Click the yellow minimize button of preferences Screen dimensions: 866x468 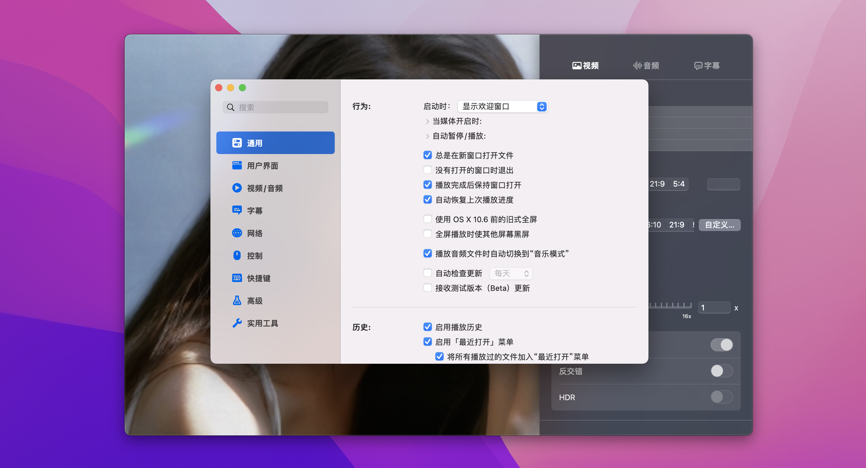[231, 88]
